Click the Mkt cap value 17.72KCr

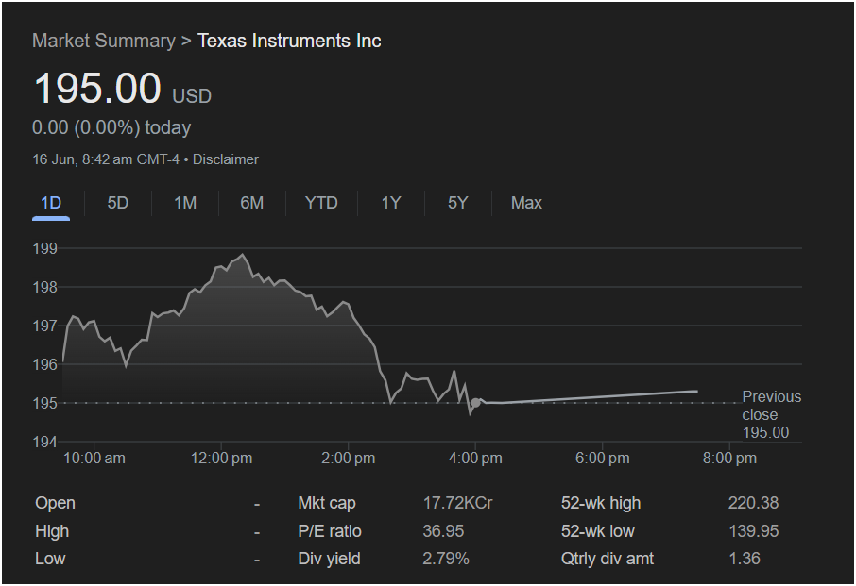(457, 503)
